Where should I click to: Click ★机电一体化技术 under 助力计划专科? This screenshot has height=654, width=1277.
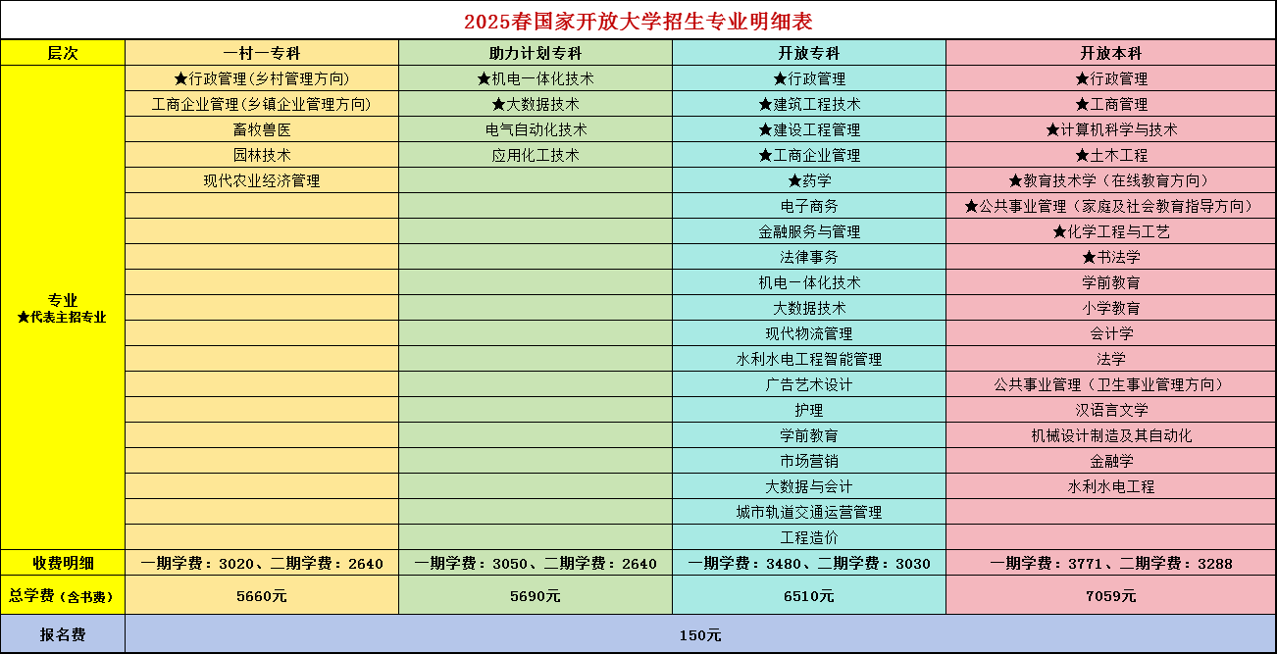(x=536, y=78)
